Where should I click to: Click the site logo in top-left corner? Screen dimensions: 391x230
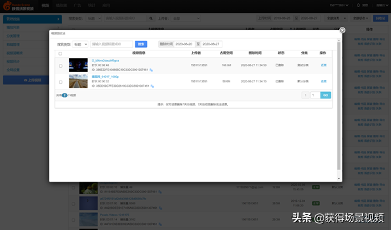coord(18,6)
